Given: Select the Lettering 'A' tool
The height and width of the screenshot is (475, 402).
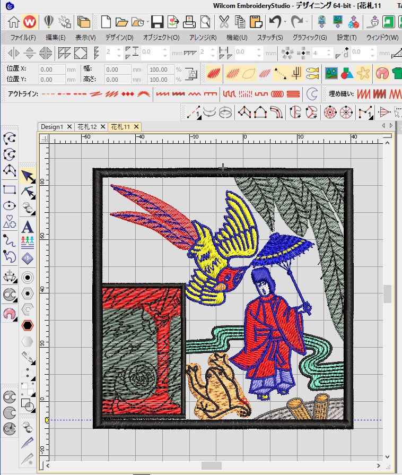Looking at the screenshot, I should click(28, 227).
